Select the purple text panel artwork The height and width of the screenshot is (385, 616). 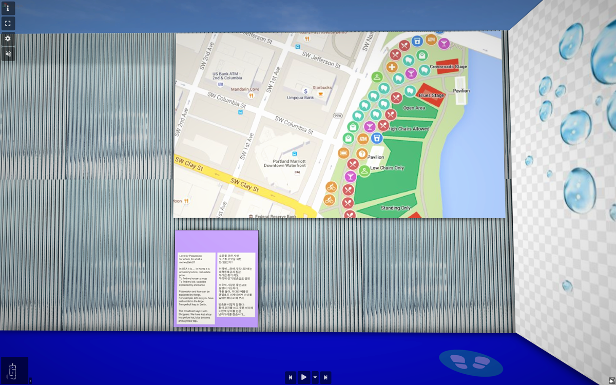tap(216, 279)
